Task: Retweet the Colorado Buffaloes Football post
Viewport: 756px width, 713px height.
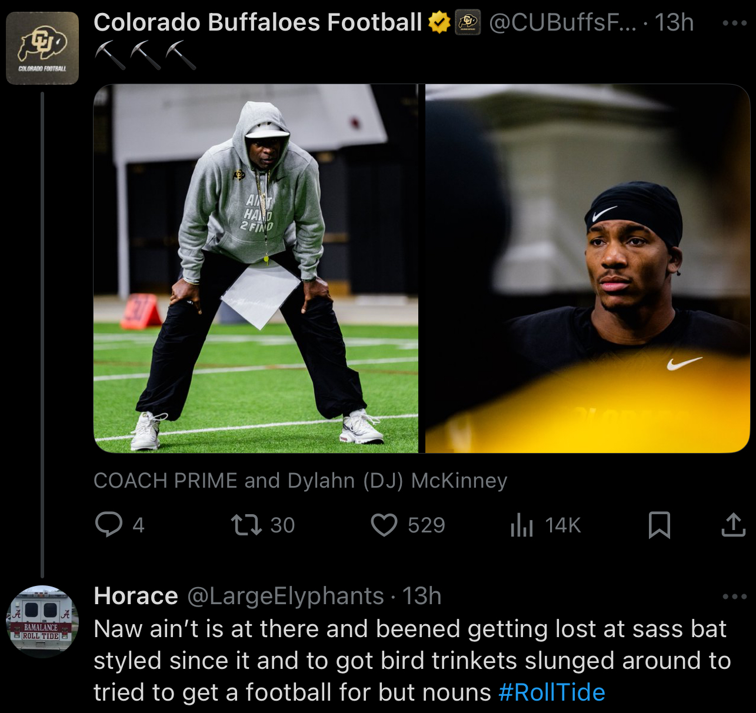Action: pos(247,525)
